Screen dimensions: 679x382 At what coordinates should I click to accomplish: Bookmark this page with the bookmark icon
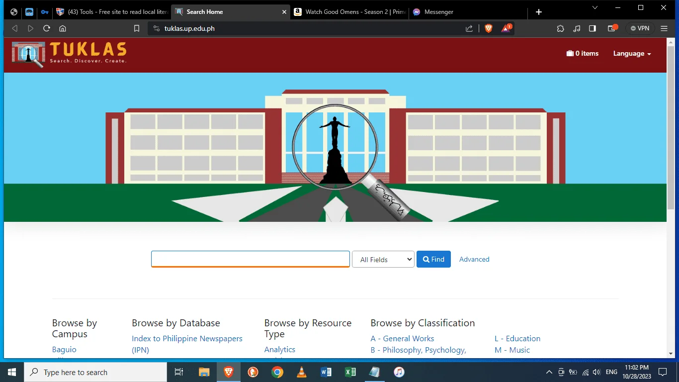(x=137, y=28)
